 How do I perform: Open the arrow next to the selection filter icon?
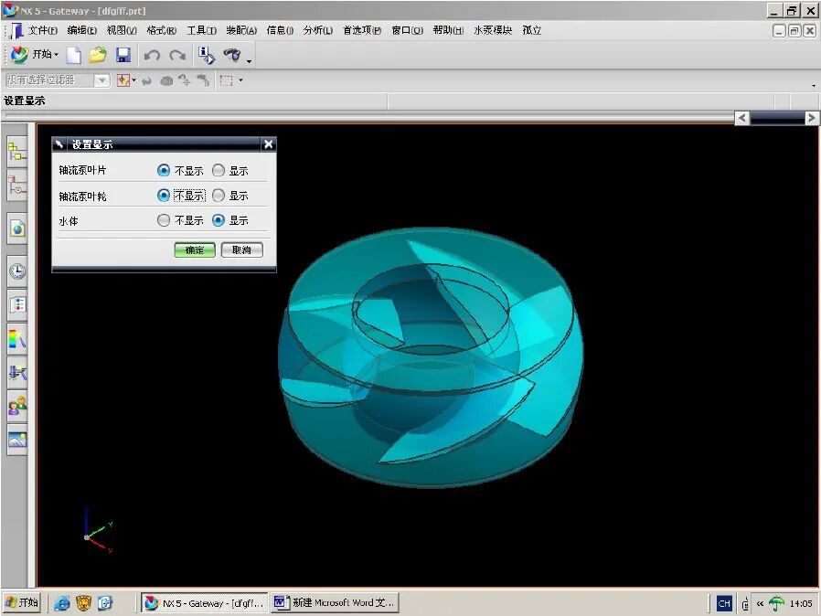click(134, 80)
